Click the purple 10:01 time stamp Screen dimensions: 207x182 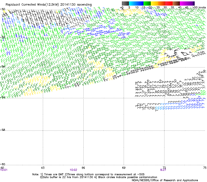[x=4, y=170]
